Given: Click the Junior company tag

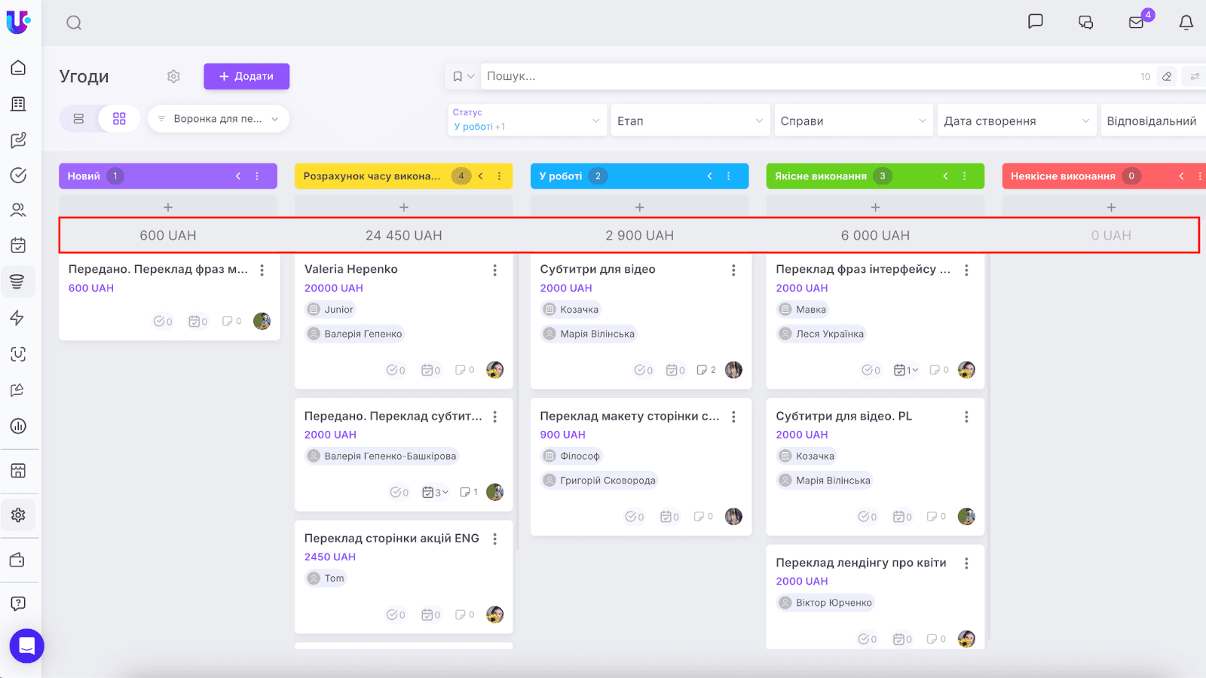Looking at the screenshot, I should (331, 310).
